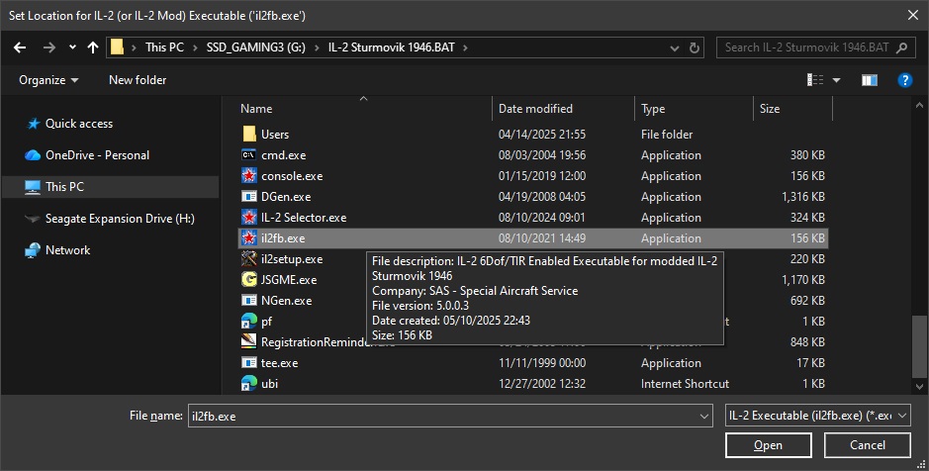
Task: Open the view options dropdown arrow
Action: pos(837,80)
